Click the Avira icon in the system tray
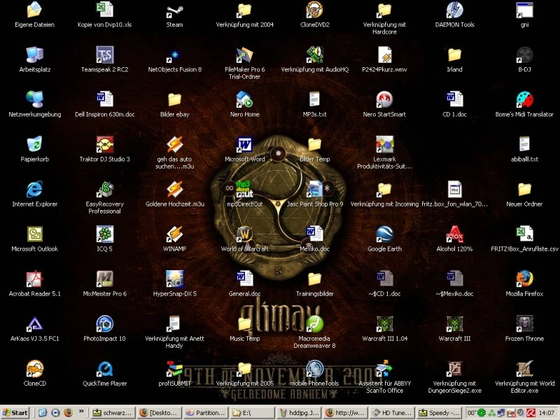 coord(531,412)
